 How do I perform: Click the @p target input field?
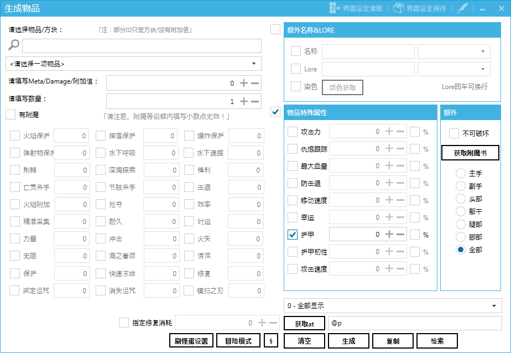[x=415, y=323]
